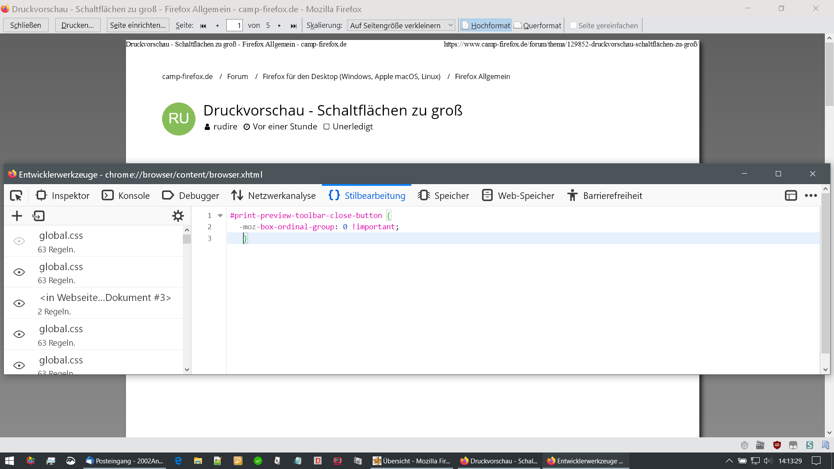Show hidden system tray icons chevron
Screen dimensions: 834x469
point(729,461)
